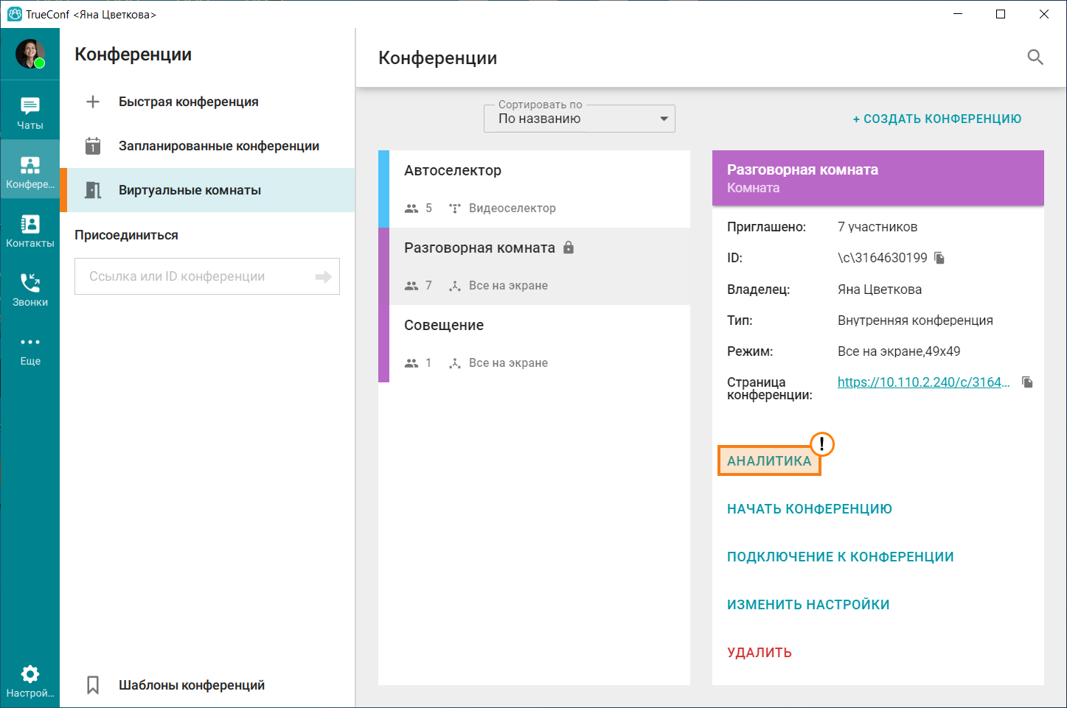Screen dimensions: 1067x708
Task: Click the join arrow in conference ID field
Action: click(x=323, y=276)
